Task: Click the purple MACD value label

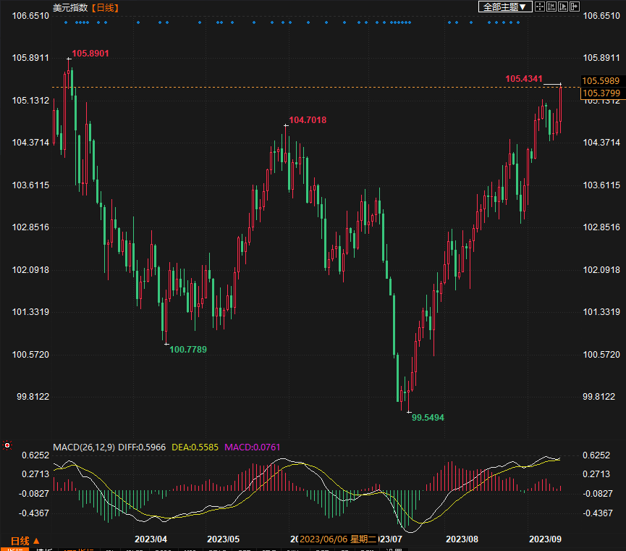Action: [x=252, y=447]
